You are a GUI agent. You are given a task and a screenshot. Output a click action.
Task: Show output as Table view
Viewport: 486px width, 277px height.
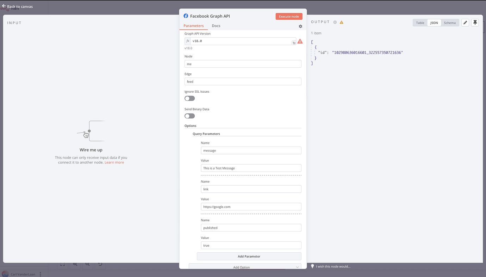(x=420, y=22)
